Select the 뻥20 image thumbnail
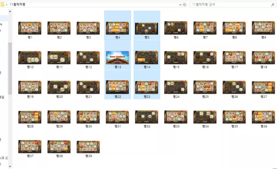The height and width of the screenshot is (169, 277). pyautogui.click(x=59, y=87)
